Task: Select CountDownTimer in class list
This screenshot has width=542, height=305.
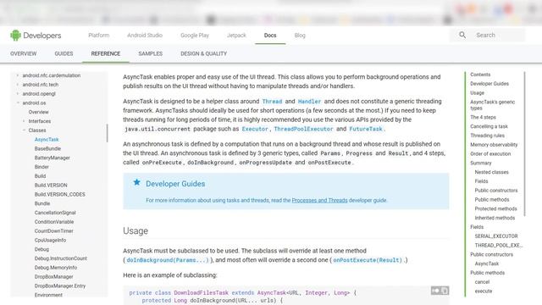Action: point(54,231)
